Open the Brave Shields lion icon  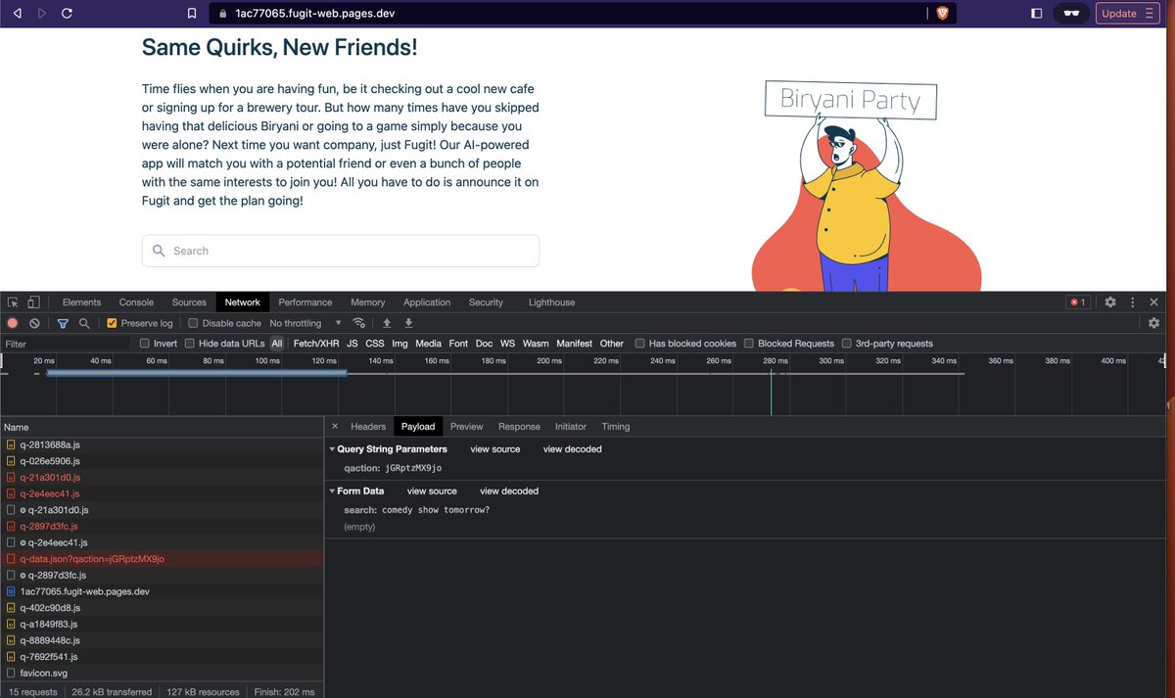point(942,14)
